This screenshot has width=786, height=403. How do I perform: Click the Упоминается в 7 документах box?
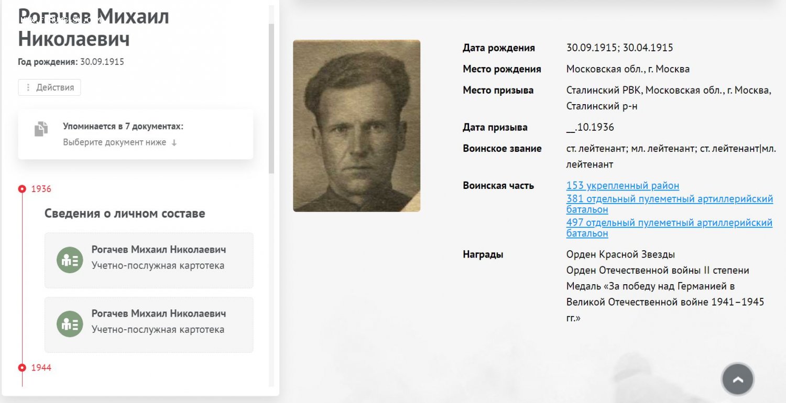[x=136, y=134]
